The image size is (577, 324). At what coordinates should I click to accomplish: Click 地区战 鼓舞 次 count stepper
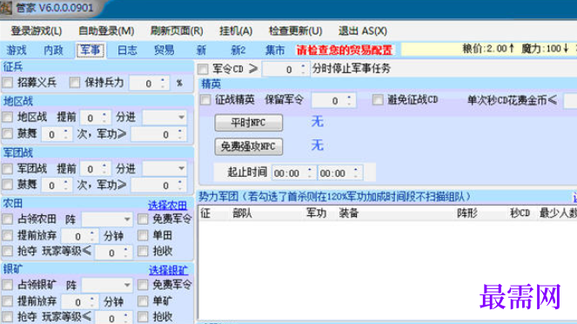click(x=57, y=134)
